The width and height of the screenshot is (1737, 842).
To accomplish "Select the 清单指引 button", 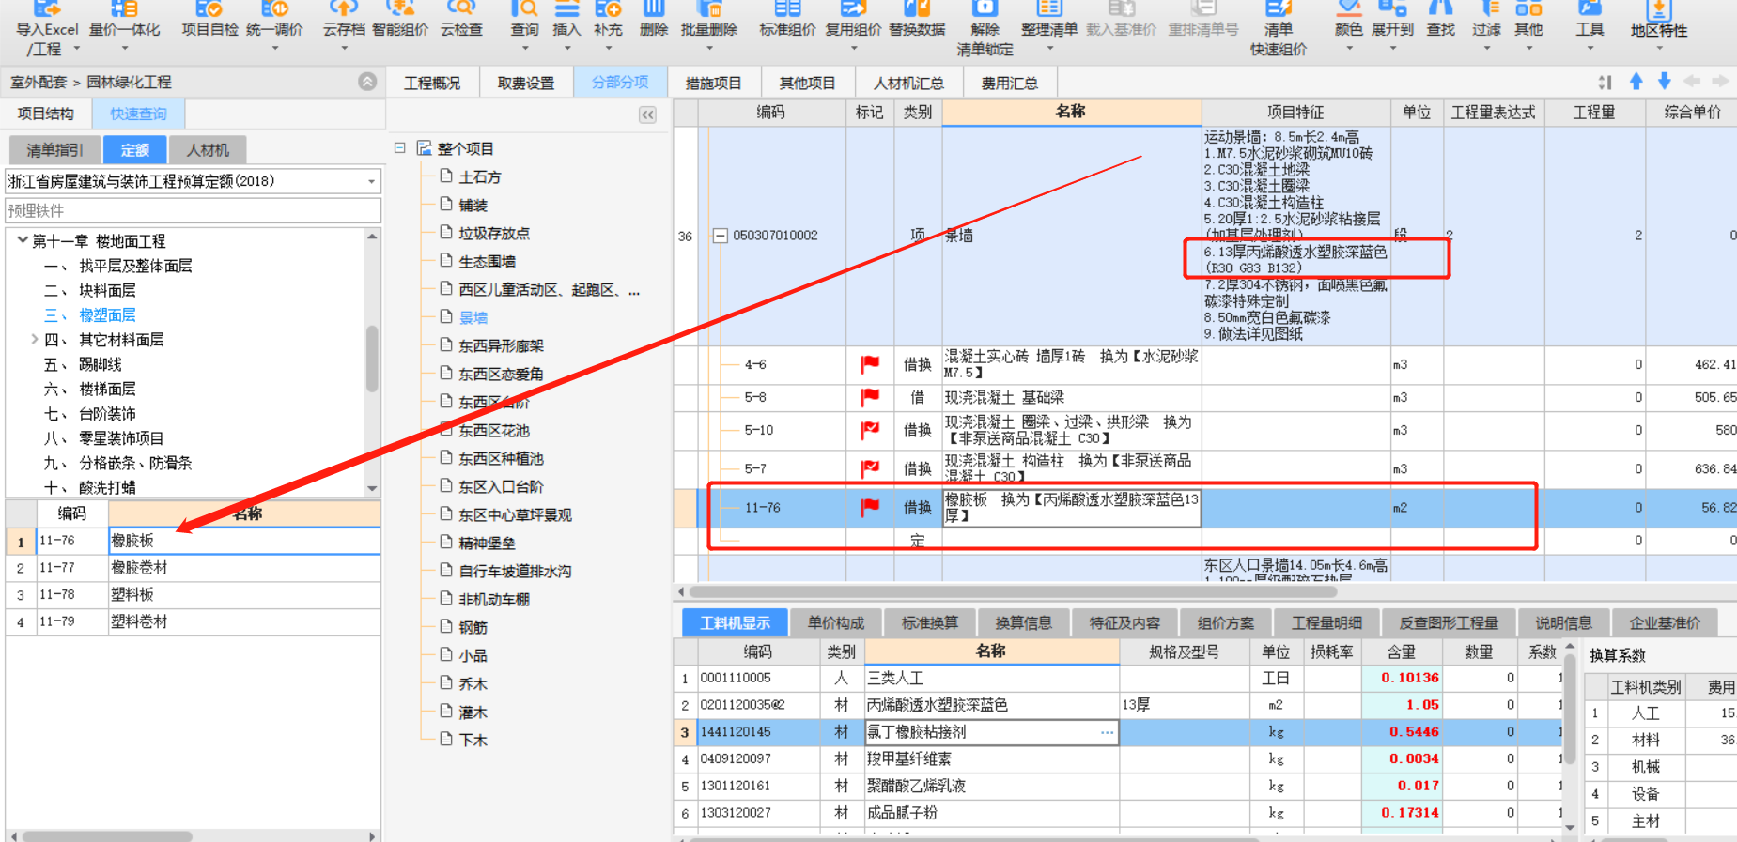I will [x=54, y=150].
